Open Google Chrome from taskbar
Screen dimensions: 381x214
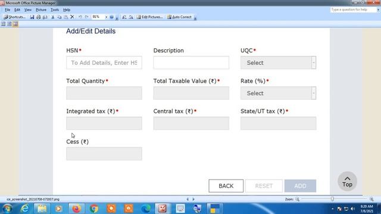(94, 209)
